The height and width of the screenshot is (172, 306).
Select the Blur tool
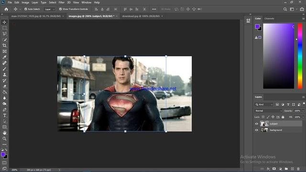point(4,98)
